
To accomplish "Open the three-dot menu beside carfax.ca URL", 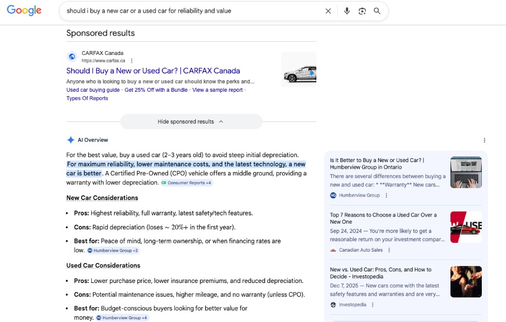I will tap(131, 60).
